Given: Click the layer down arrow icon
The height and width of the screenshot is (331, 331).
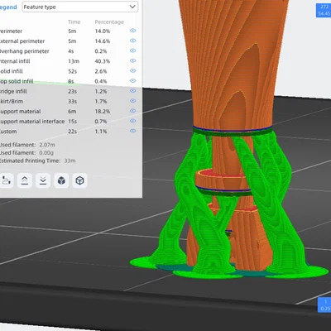Looking at the screenshot, I should point(43,180).
